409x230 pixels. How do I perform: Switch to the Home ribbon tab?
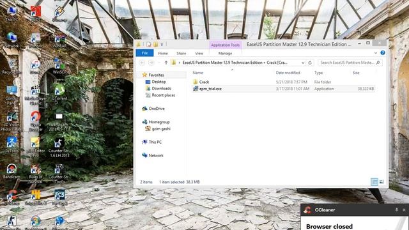163,53
